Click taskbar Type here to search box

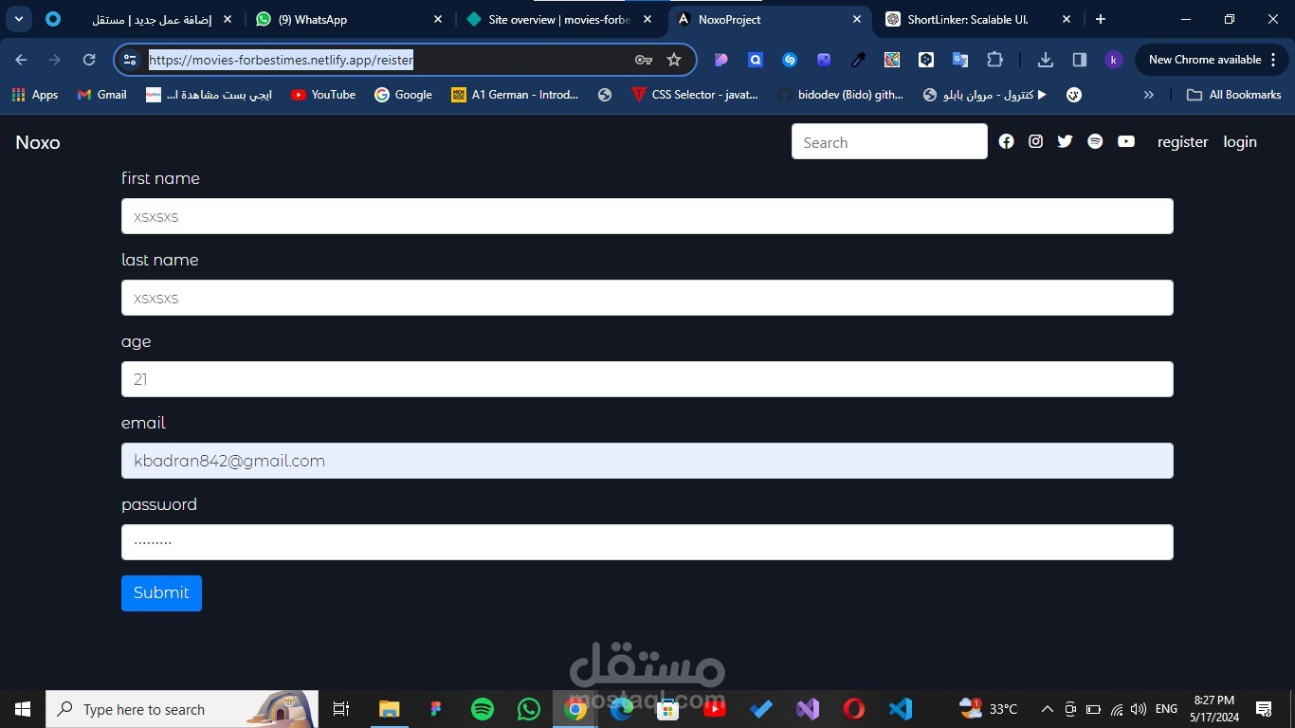coord(182,709)
